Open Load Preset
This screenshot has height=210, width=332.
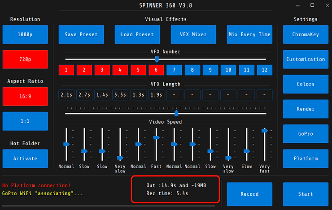pyautogui.click(x=137, y=34)
